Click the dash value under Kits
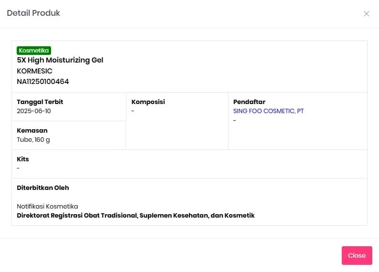This screenshot has height=272, width=379. click(18, 168)
